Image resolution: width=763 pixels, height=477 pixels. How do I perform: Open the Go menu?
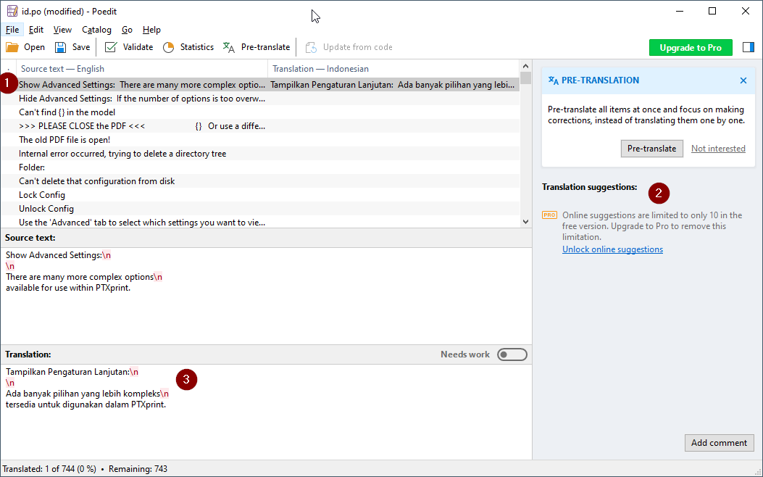(127, 30)
